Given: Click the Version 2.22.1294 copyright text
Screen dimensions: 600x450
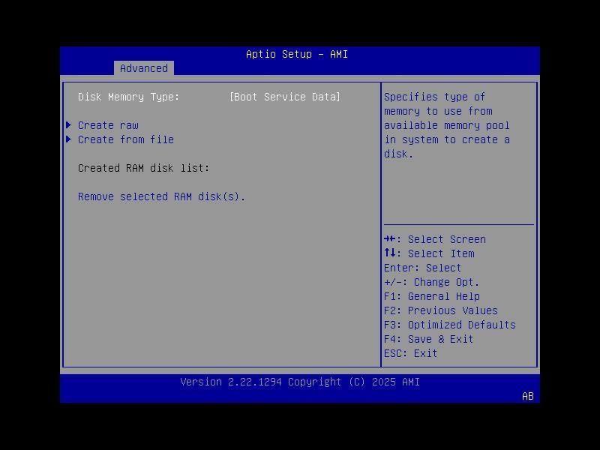Looking at the screenshot, I should coord(300,382).
